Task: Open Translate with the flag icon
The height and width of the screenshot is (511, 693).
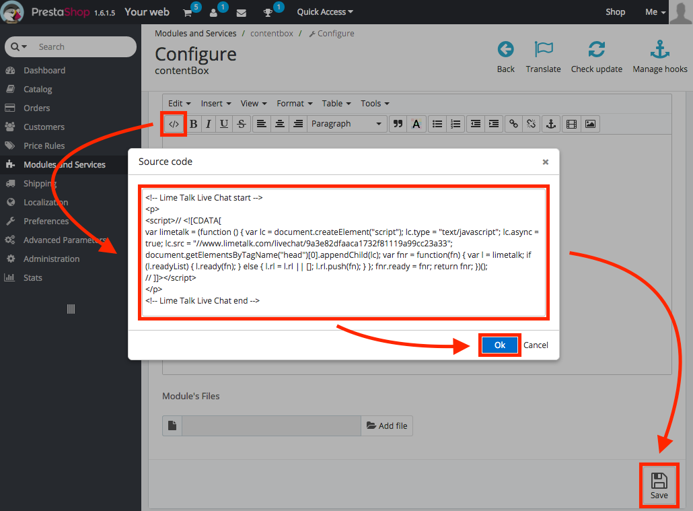Action: click(x=543, y=50)
